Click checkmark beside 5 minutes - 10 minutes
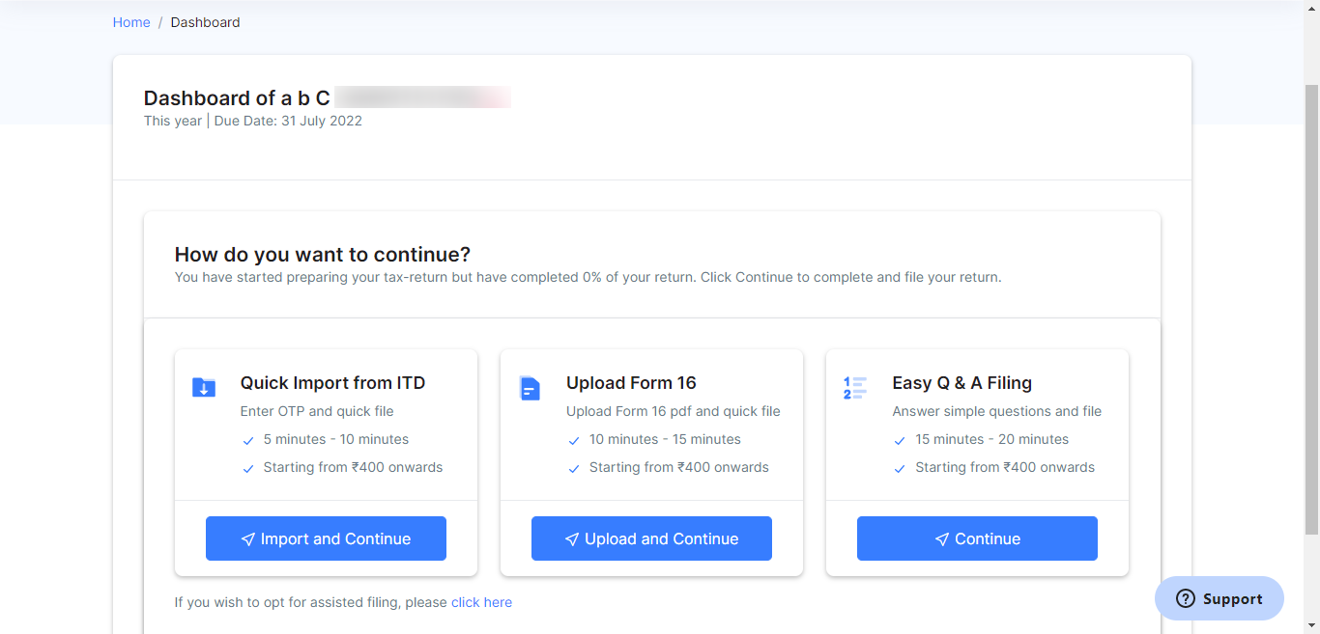This screenshot has width=1320, height=634. click(x=249, y=441)
